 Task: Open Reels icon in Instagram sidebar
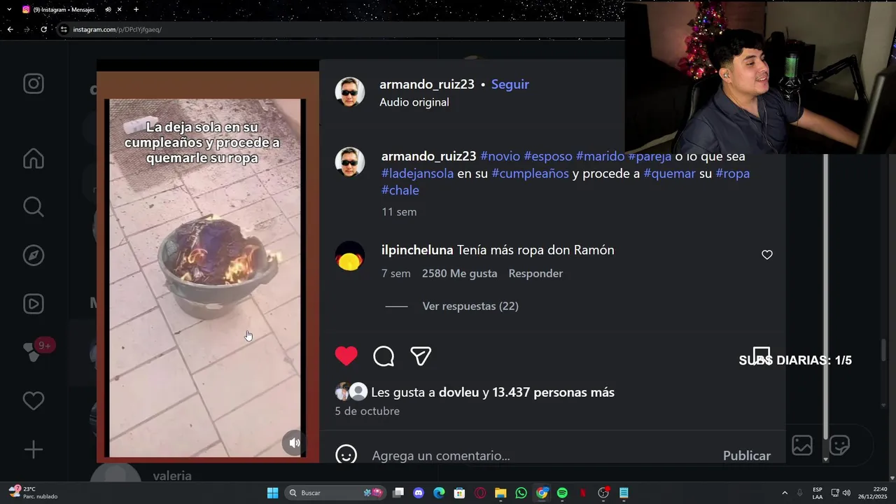(x=34, y=304)
